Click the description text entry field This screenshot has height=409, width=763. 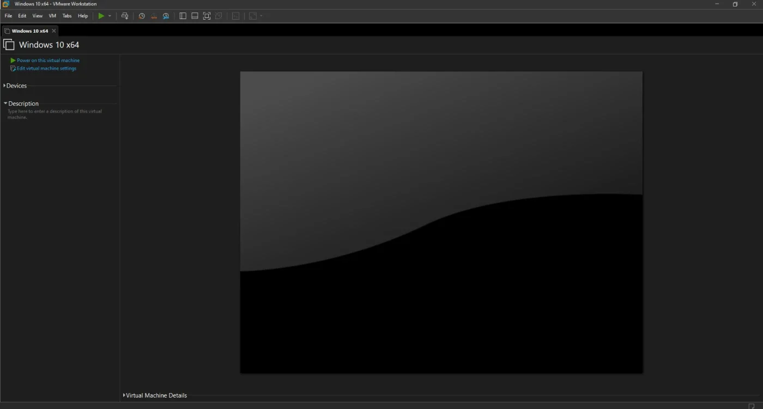tap(55, 114)
